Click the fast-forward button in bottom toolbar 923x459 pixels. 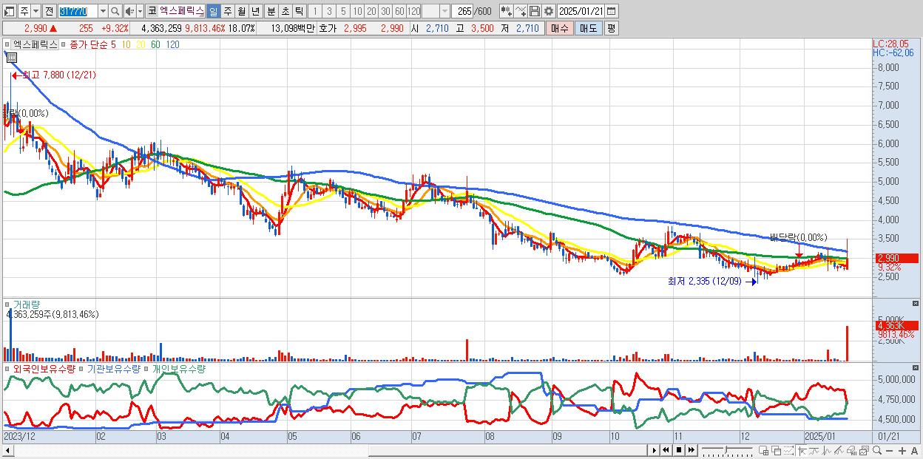click(692, 450)
